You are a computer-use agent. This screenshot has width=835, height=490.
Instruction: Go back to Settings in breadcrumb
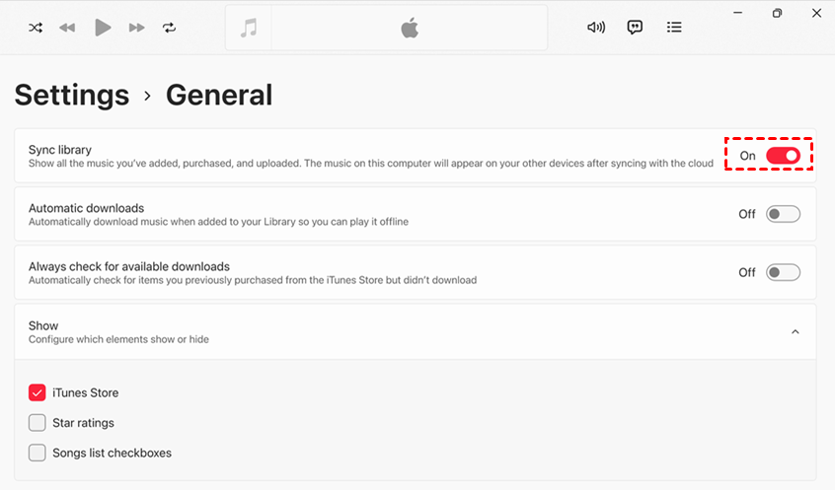[72, 95]
